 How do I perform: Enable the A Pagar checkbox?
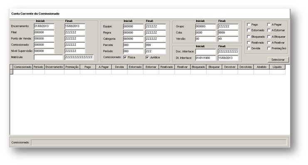269,25
